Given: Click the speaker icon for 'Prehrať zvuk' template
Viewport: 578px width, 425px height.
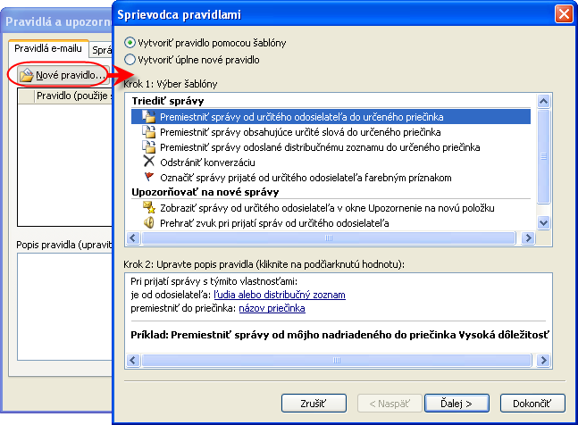Looking at the screenshot, I should (x=148, y=222).
